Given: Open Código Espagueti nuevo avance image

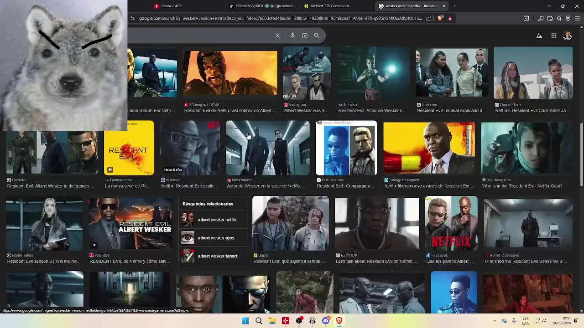Looking at the screenshot, I should point(429,148).
